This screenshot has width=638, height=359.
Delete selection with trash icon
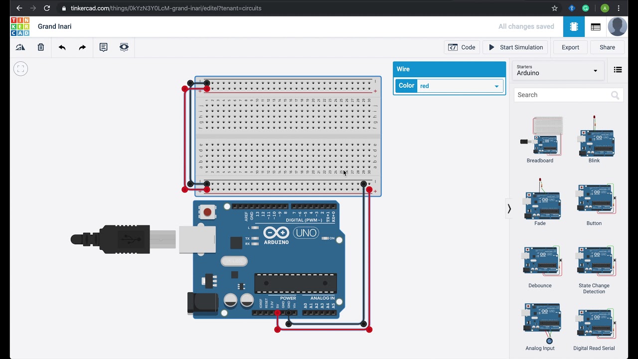41,47
